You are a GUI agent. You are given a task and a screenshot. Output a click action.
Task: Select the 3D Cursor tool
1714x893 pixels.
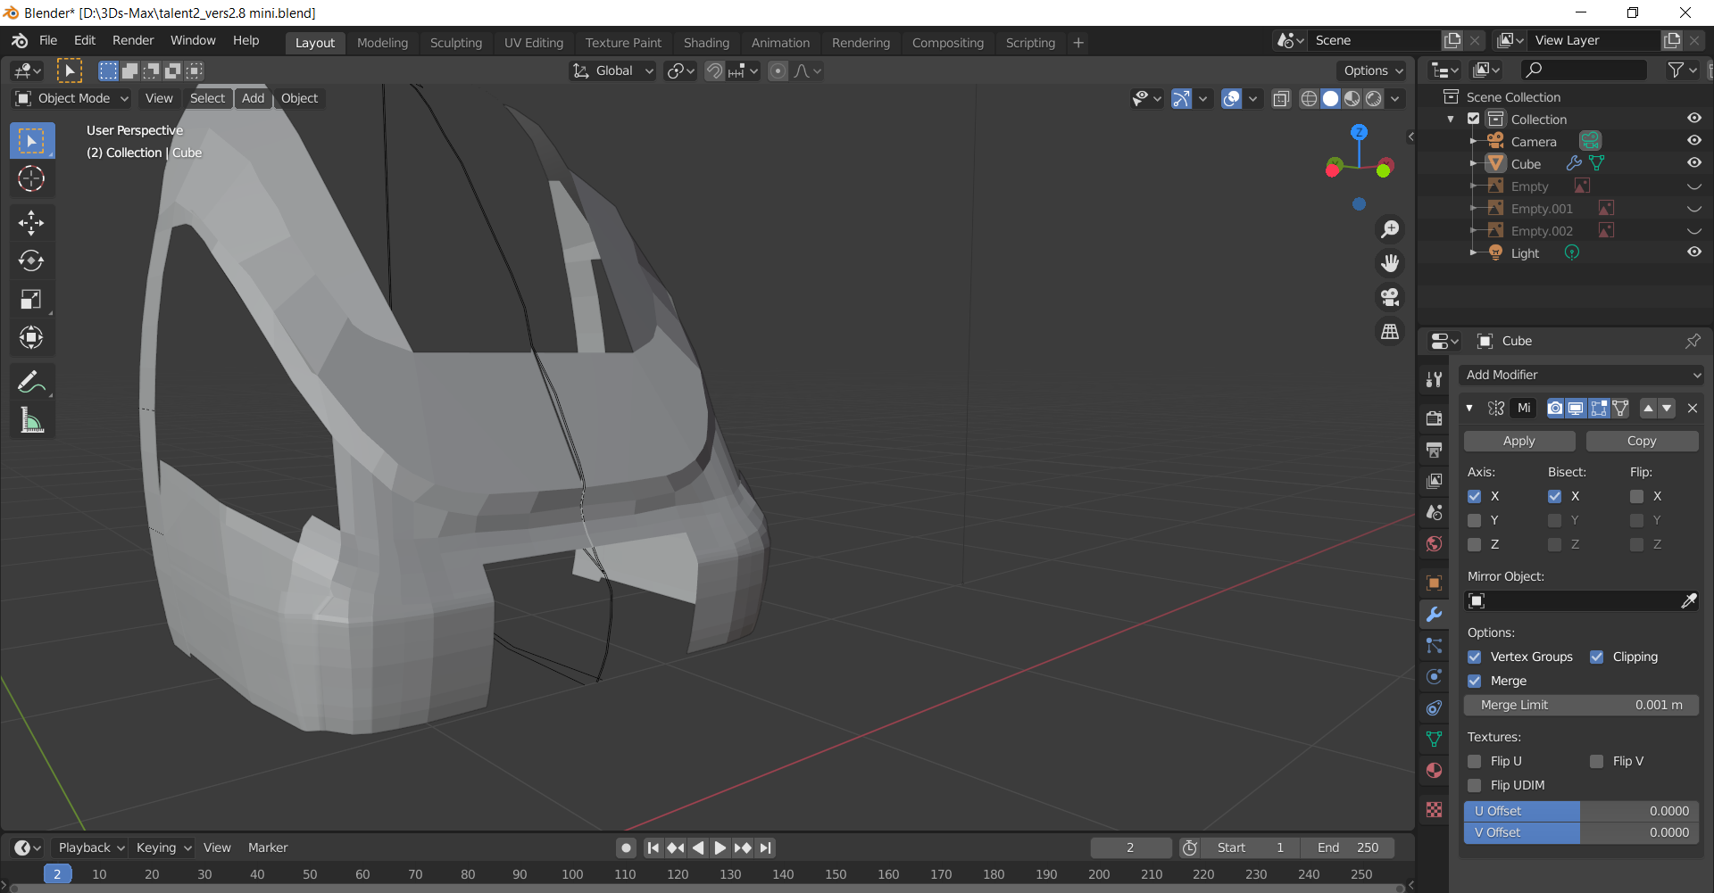click(x=31, y=179)
